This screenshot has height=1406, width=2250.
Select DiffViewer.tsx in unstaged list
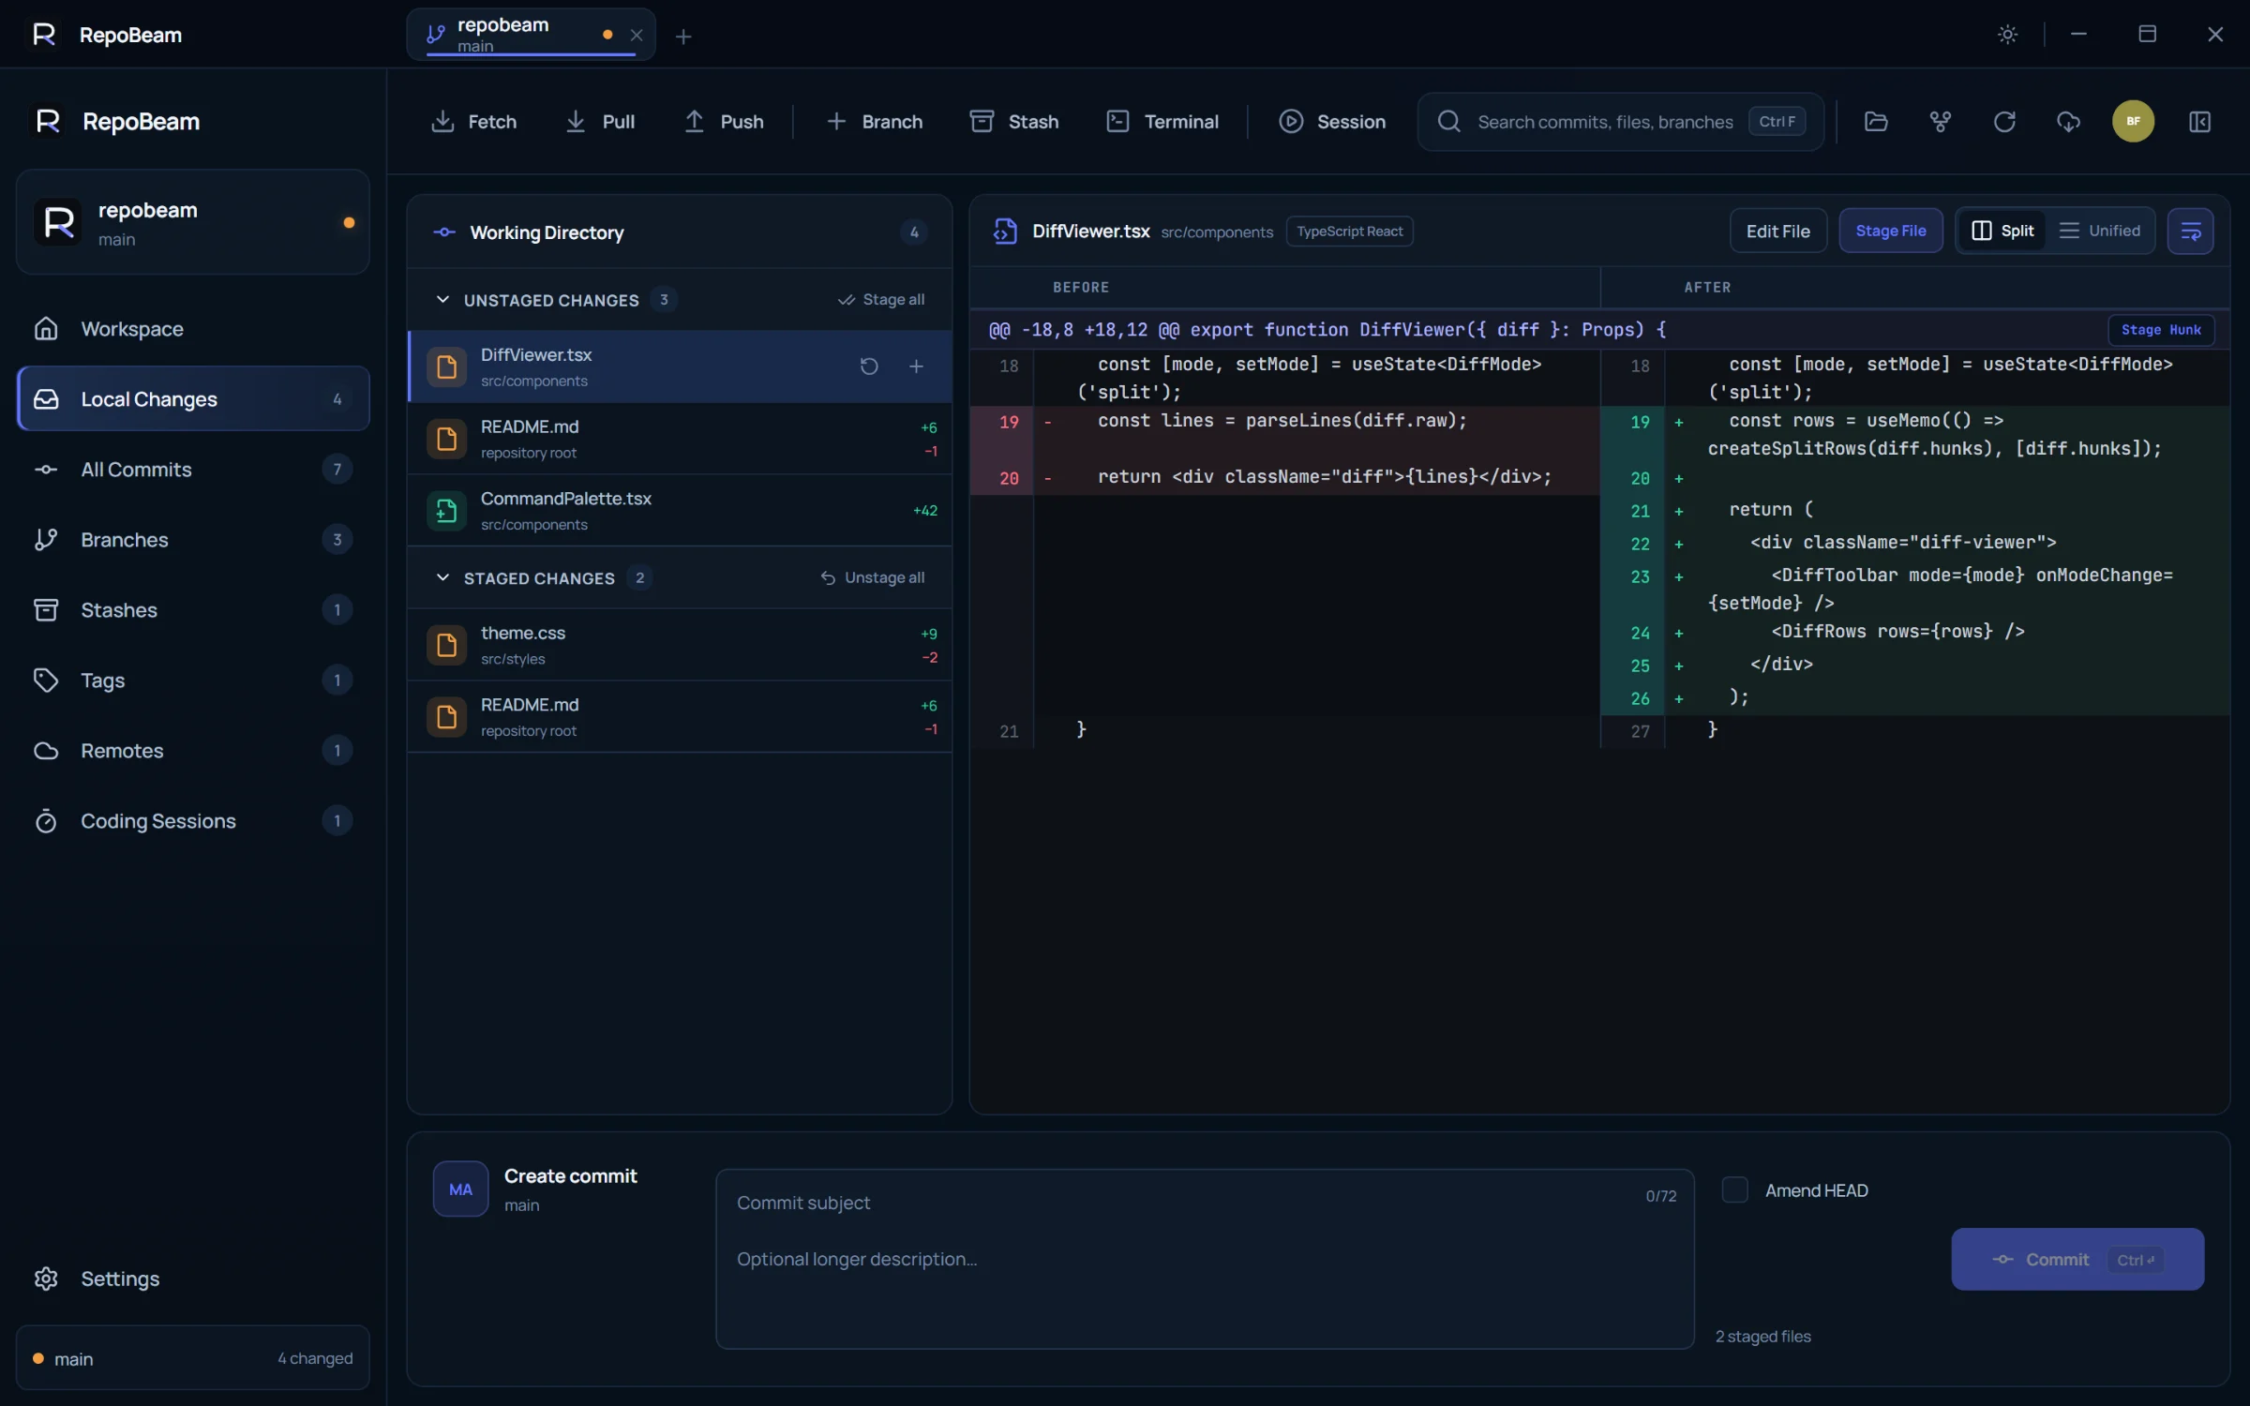[680, 366]
